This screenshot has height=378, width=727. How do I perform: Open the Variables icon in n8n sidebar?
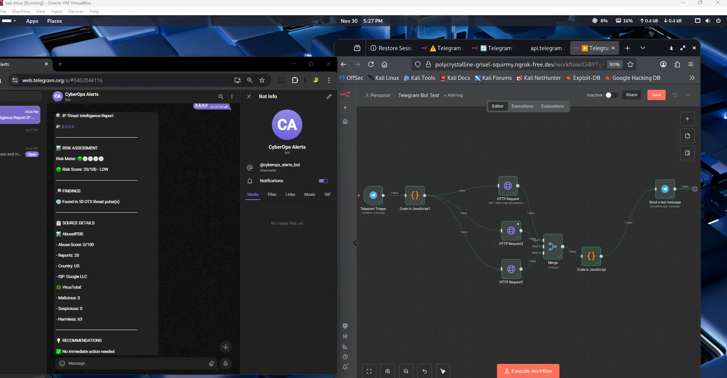345,336
